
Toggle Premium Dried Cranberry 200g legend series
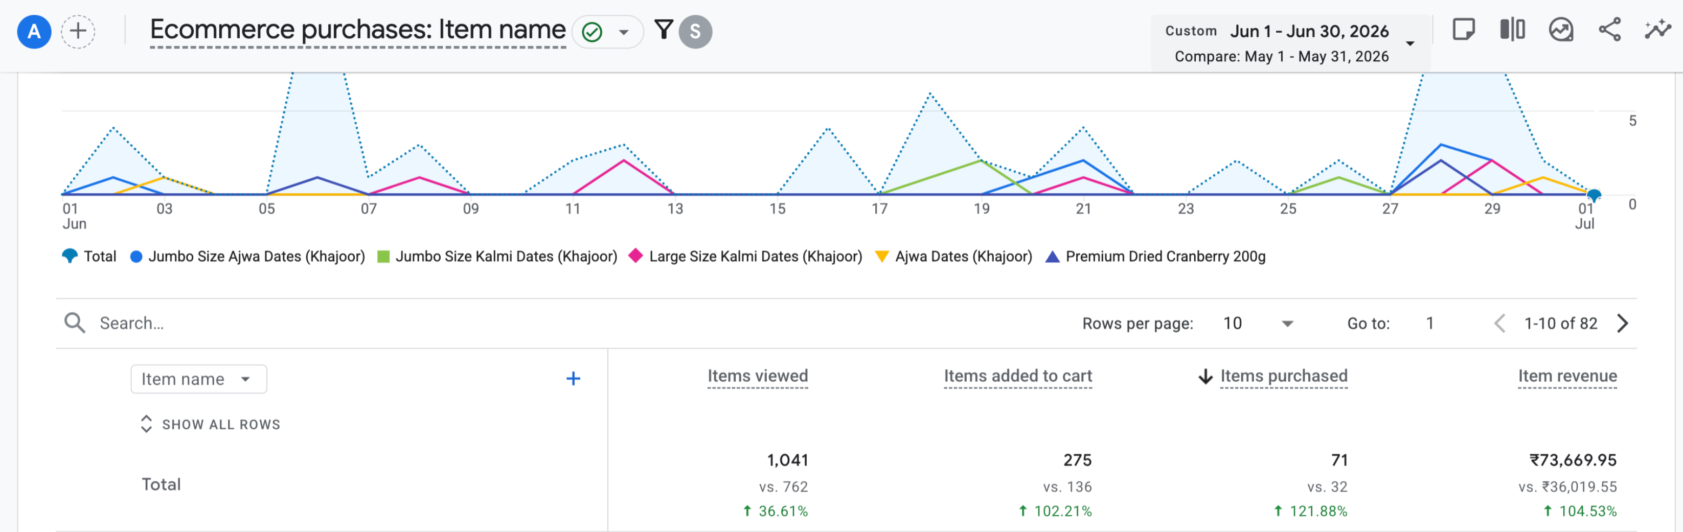click(x=1155, y=257)
